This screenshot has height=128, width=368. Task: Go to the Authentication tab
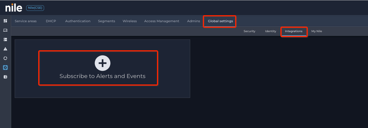78,21
